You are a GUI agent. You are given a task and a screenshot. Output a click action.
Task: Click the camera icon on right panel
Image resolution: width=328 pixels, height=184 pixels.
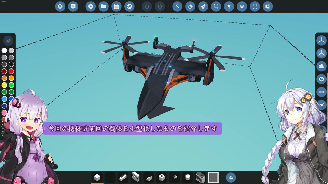(321, 66)
